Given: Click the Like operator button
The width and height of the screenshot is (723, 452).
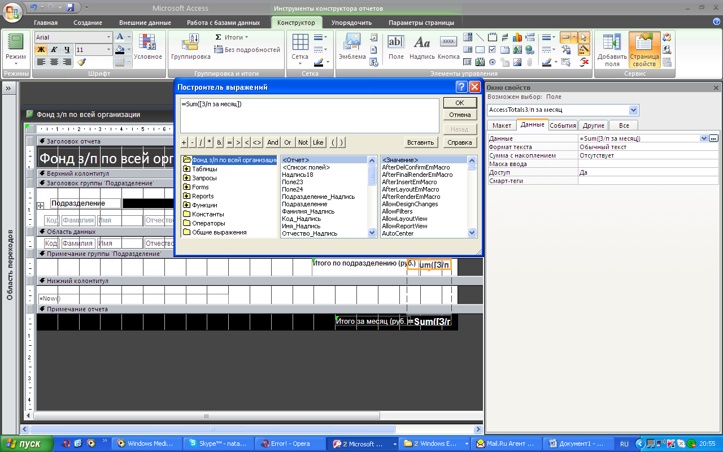Looking at the screenshot, I should (x=319, y=142).
